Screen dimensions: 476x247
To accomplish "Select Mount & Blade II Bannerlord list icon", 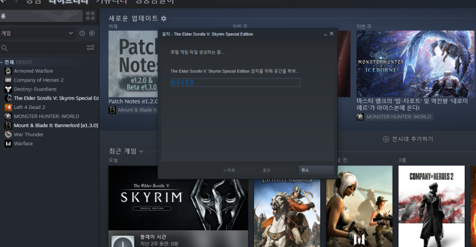I will (8, 126).
